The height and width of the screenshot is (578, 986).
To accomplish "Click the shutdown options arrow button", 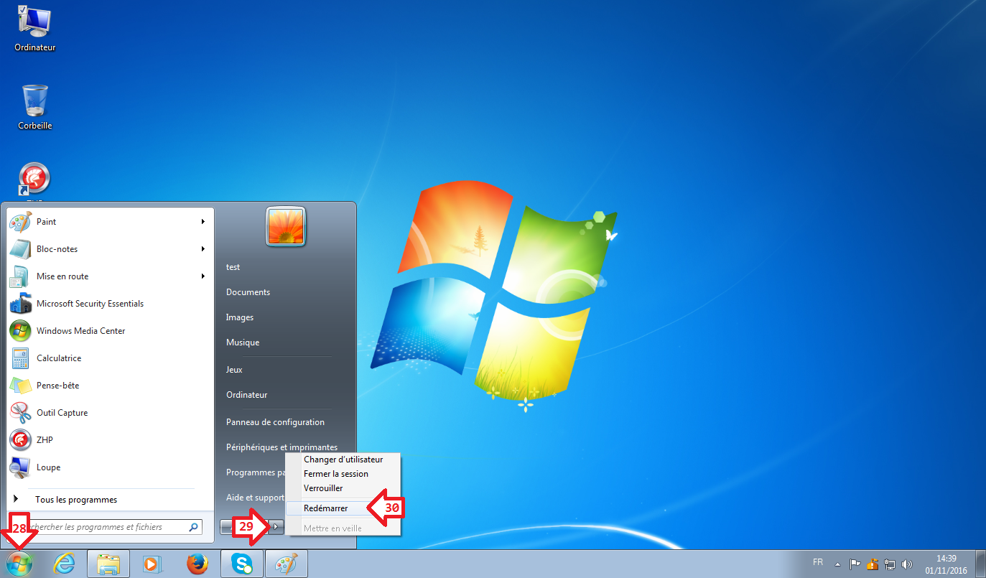I will tap(276, 527).
